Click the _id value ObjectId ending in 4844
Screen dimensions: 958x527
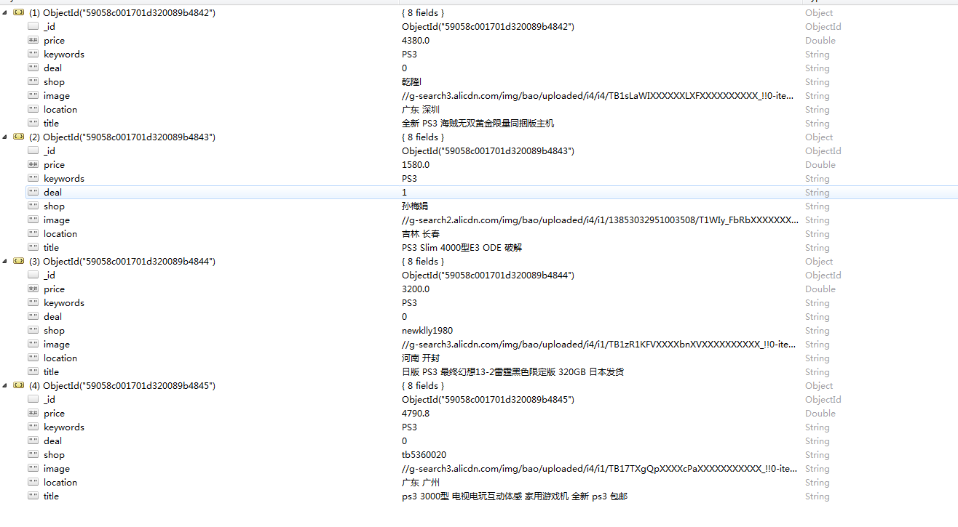[x=488, y=275]
